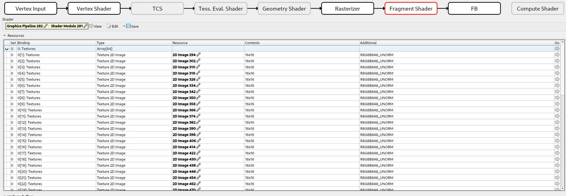Click the resources table scroll down arrow
Screen dimensions: 566x196
(563, 189)
